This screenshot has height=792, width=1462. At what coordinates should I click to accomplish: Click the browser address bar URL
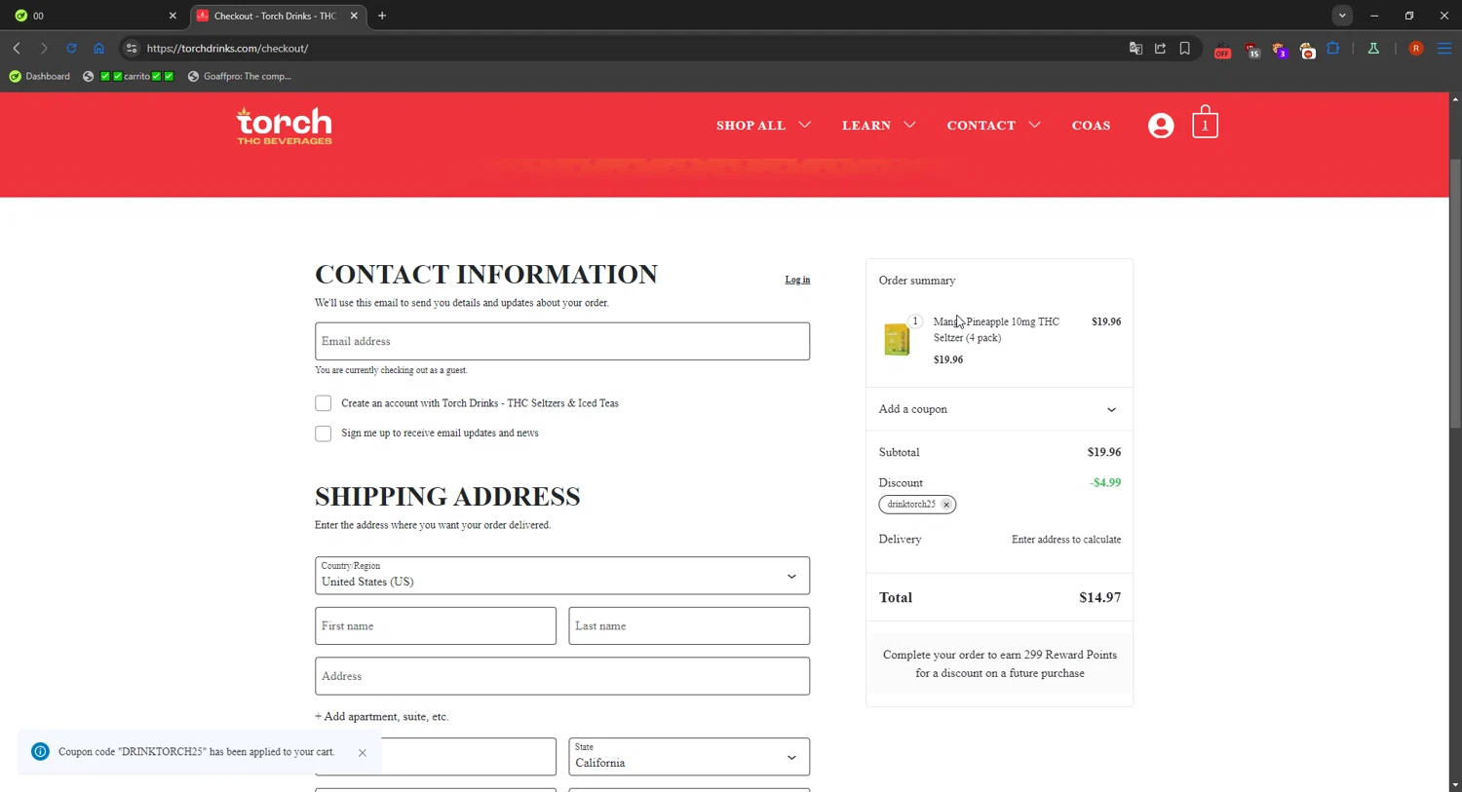click(227, 48)
